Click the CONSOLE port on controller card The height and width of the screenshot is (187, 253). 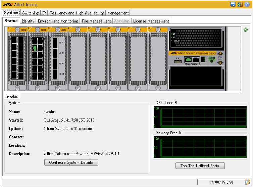coord(196,60)
